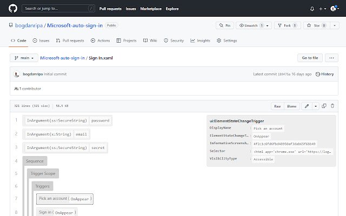Select the Triggers node
346x216 pixels.
pos(42,186)
